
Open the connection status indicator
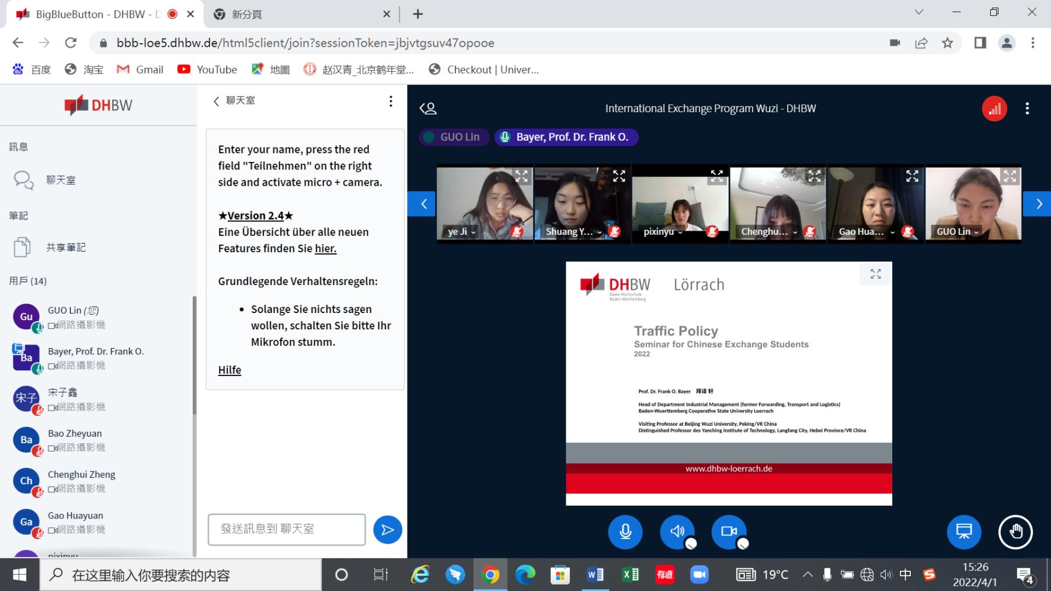point(994,109)
